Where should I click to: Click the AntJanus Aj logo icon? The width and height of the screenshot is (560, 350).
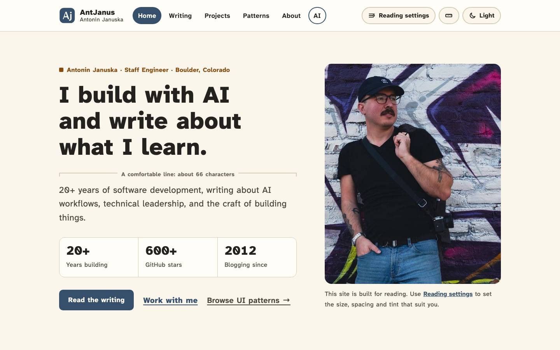coord(67,16)
